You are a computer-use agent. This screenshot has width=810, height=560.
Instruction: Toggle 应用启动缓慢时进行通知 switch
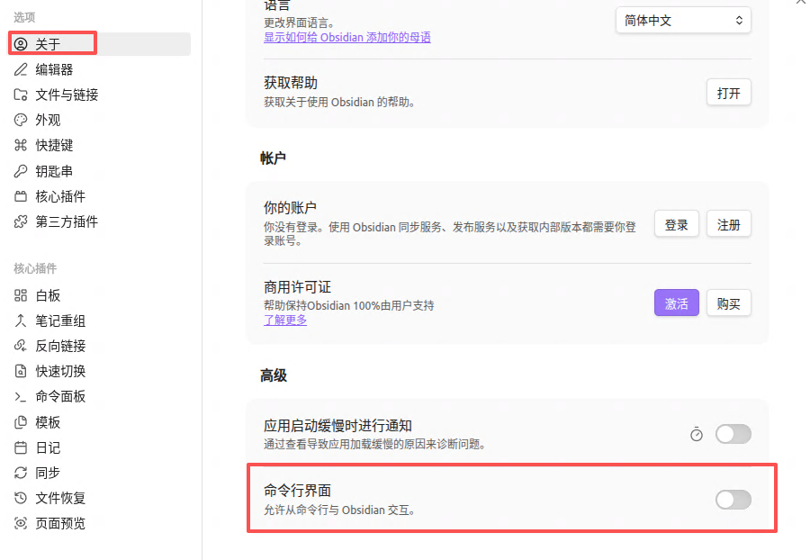(733, 434)
